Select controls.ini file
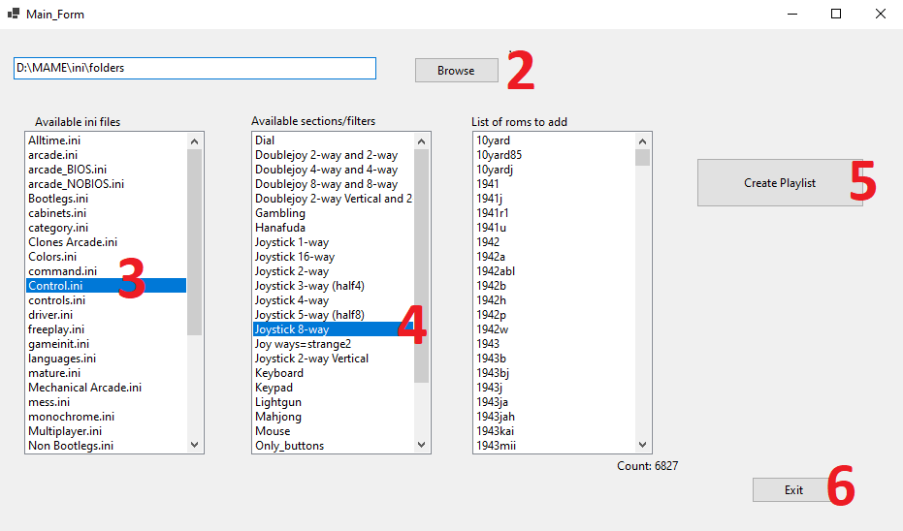903x531 pixels. pyautogui.click(x=106, y=300)
